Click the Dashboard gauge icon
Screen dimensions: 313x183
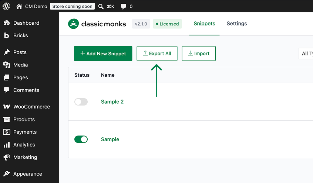pos(7,23)
